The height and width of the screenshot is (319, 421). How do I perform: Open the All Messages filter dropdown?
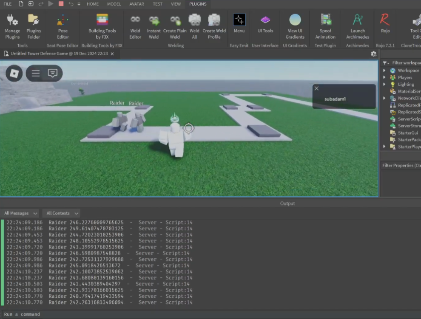point(20,213)
